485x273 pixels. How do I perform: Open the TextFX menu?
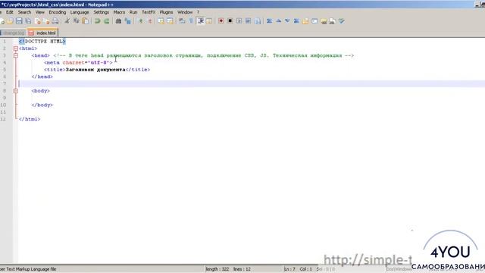(x=149, y=12)
